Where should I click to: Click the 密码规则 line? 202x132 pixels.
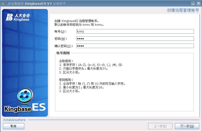click(66, 80)
